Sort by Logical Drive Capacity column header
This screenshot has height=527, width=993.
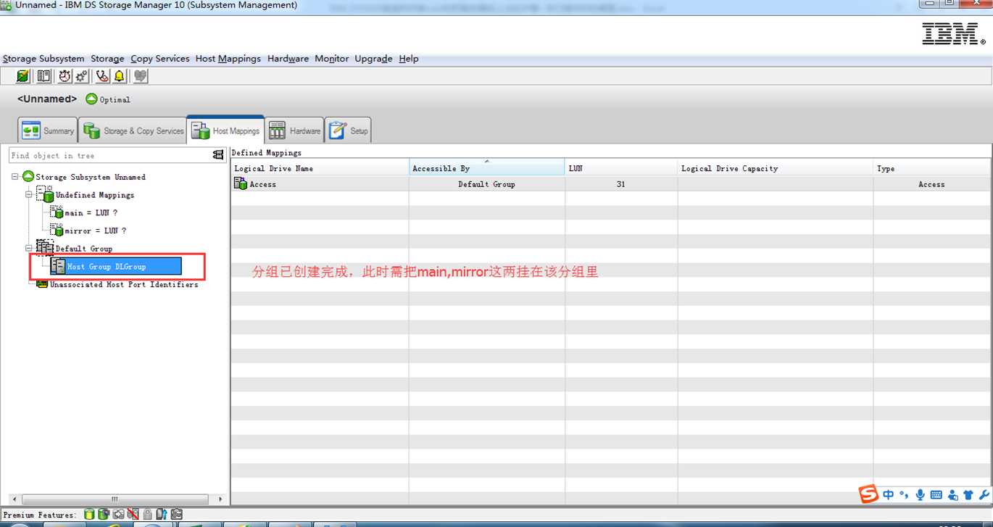coord(776,168)
